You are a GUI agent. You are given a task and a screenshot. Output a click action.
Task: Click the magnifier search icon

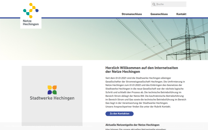point(154,4)
